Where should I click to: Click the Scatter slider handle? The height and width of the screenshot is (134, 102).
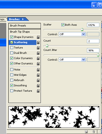82,29
